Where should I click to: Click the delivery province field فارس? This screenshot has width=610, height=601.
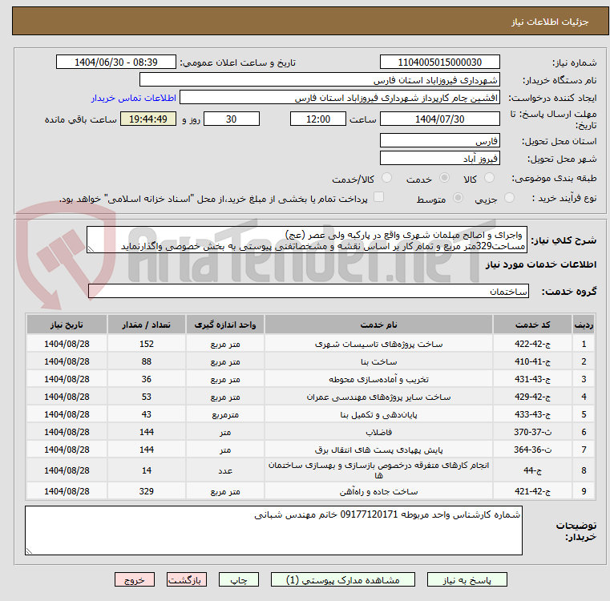click(x=439, y=141)
